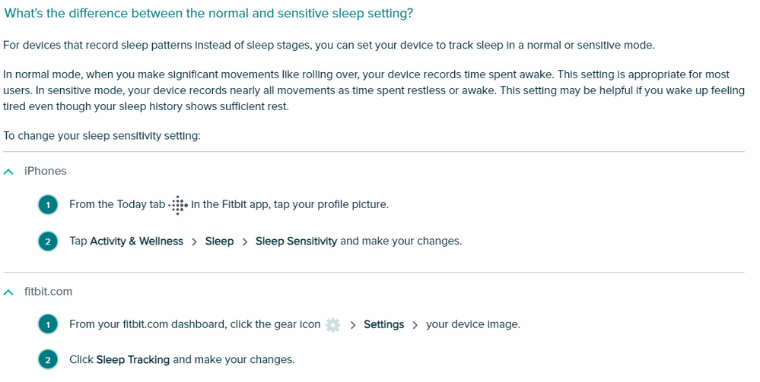Click the fitbit.com section title
This screenshot has width=760, height=382.
pyautogui.click(x=49, y=292)
